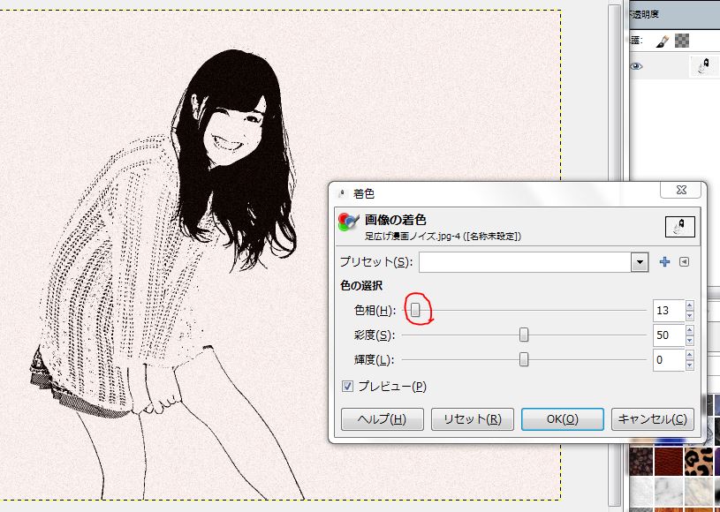Screen dimensions: 720x512
Task: Click the down stepper beside the 輝度 value 0
Action: 688,365
